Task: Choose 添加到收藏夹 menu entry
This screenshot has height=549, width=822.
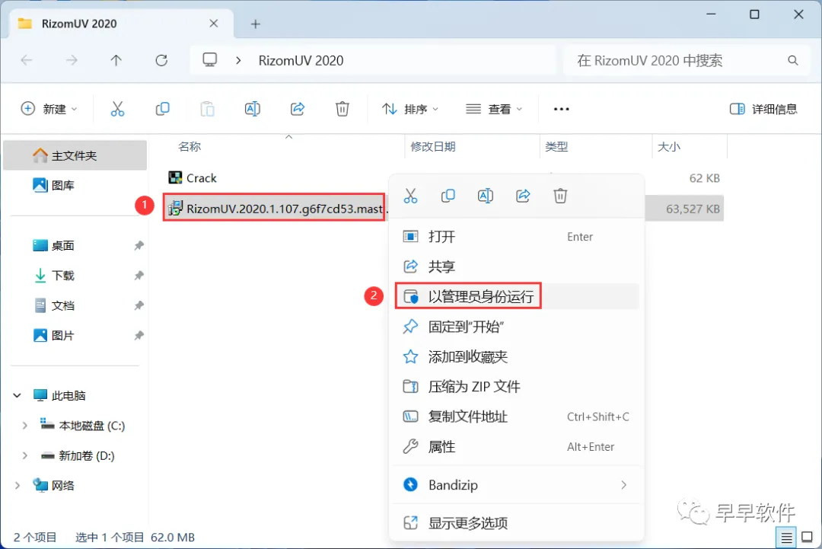Action: point(516,356)
